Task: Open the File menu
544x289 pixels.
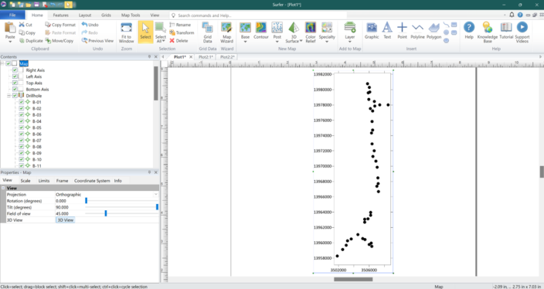Action: tap(12, 15)
